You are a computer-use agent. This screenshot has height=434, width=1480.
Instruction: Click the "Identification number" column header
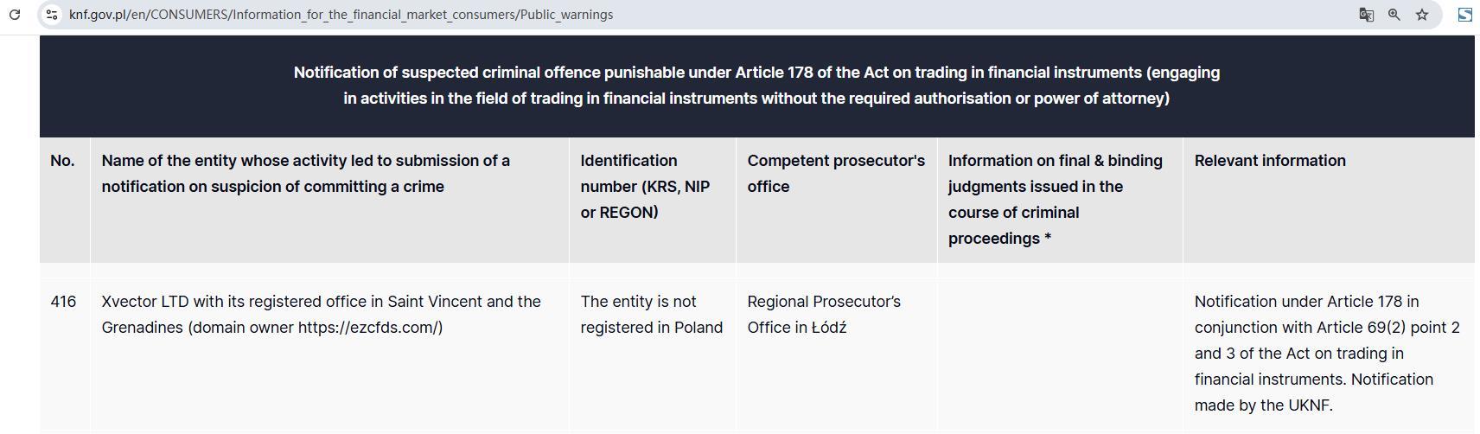point(645,186)
